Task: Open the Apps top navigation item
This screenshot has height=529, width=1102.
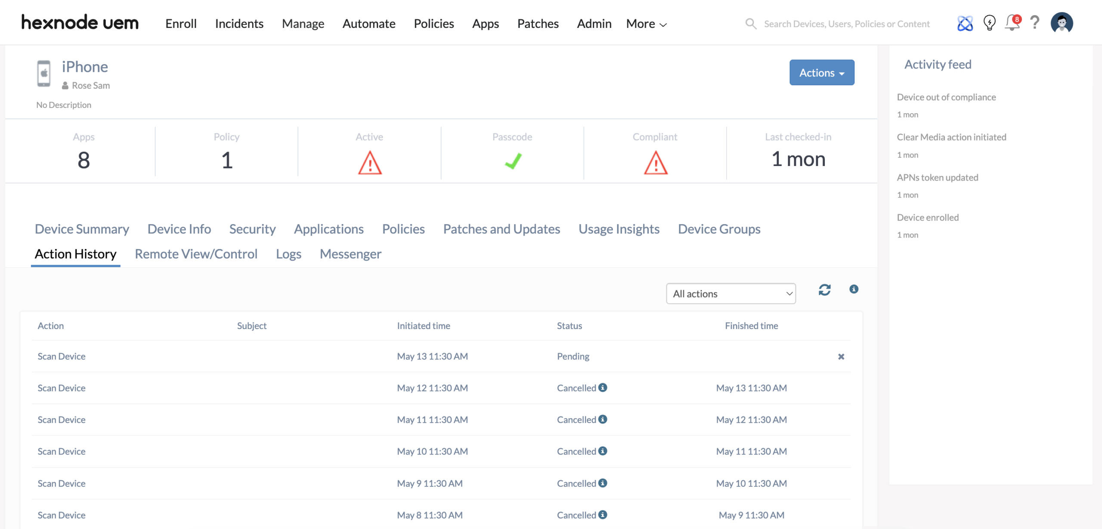Action: [486, 24]
